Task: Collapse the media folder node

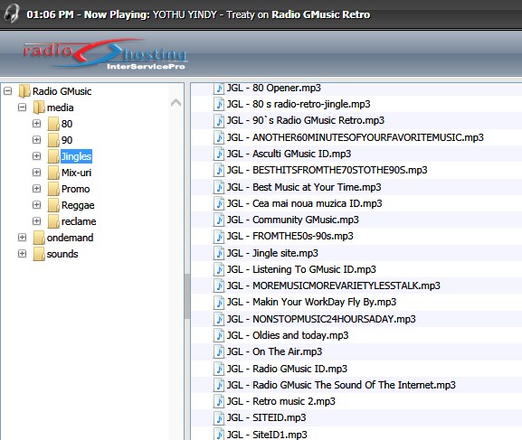Action: pyautogui.click(x=23, y=108)
